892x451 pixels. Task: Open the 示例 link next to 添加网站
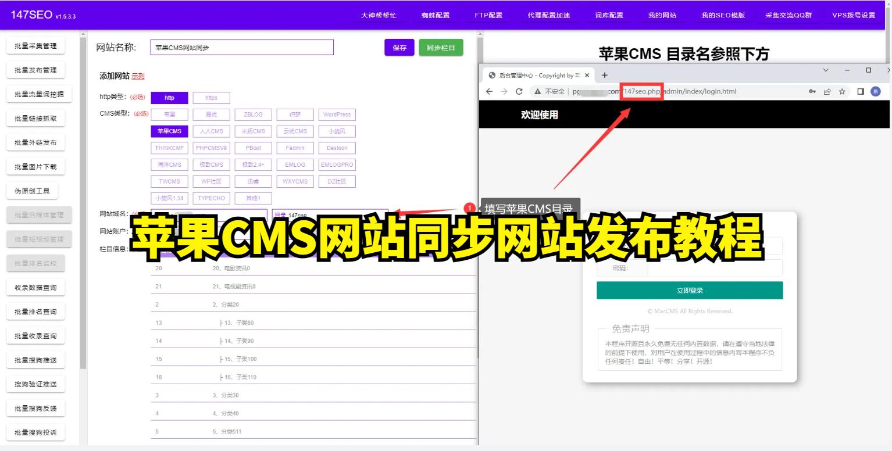[x=138, y=76]
